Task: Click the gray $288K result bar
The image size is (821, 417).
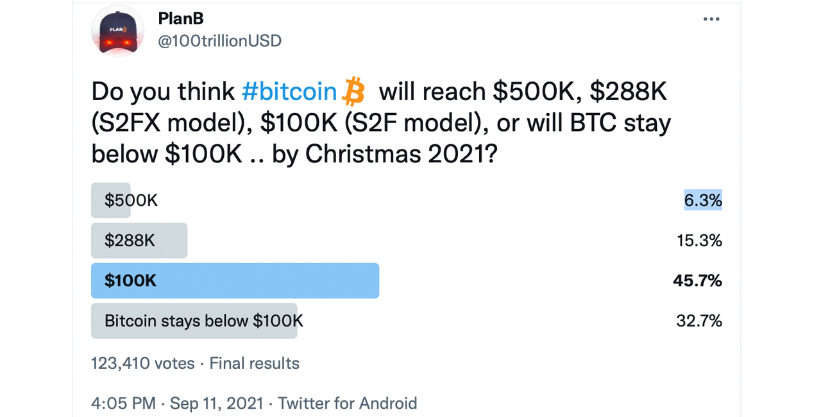Action: coord(139,241)
